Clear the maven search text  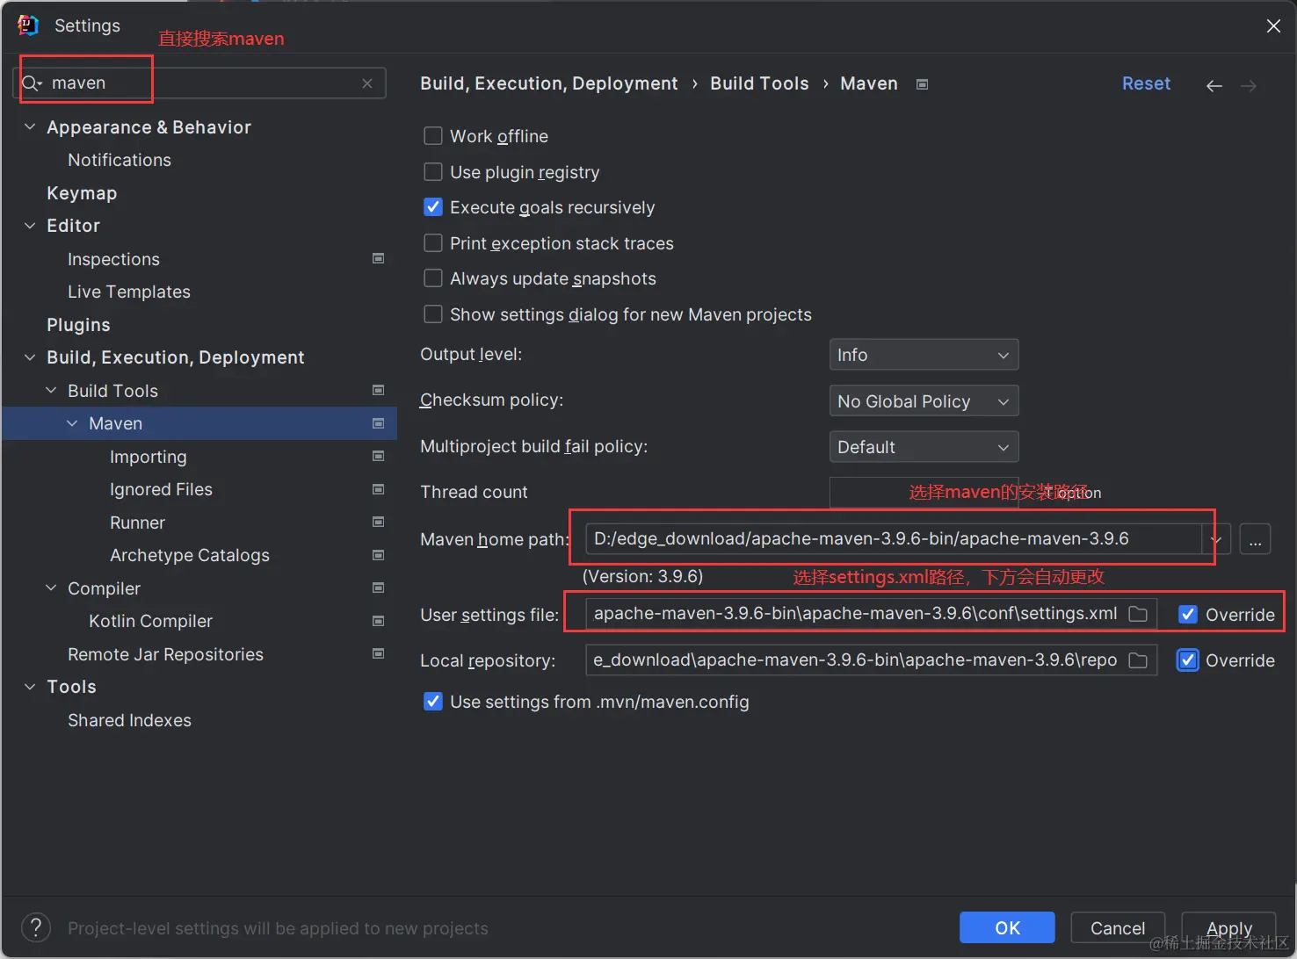coord(367,83)
